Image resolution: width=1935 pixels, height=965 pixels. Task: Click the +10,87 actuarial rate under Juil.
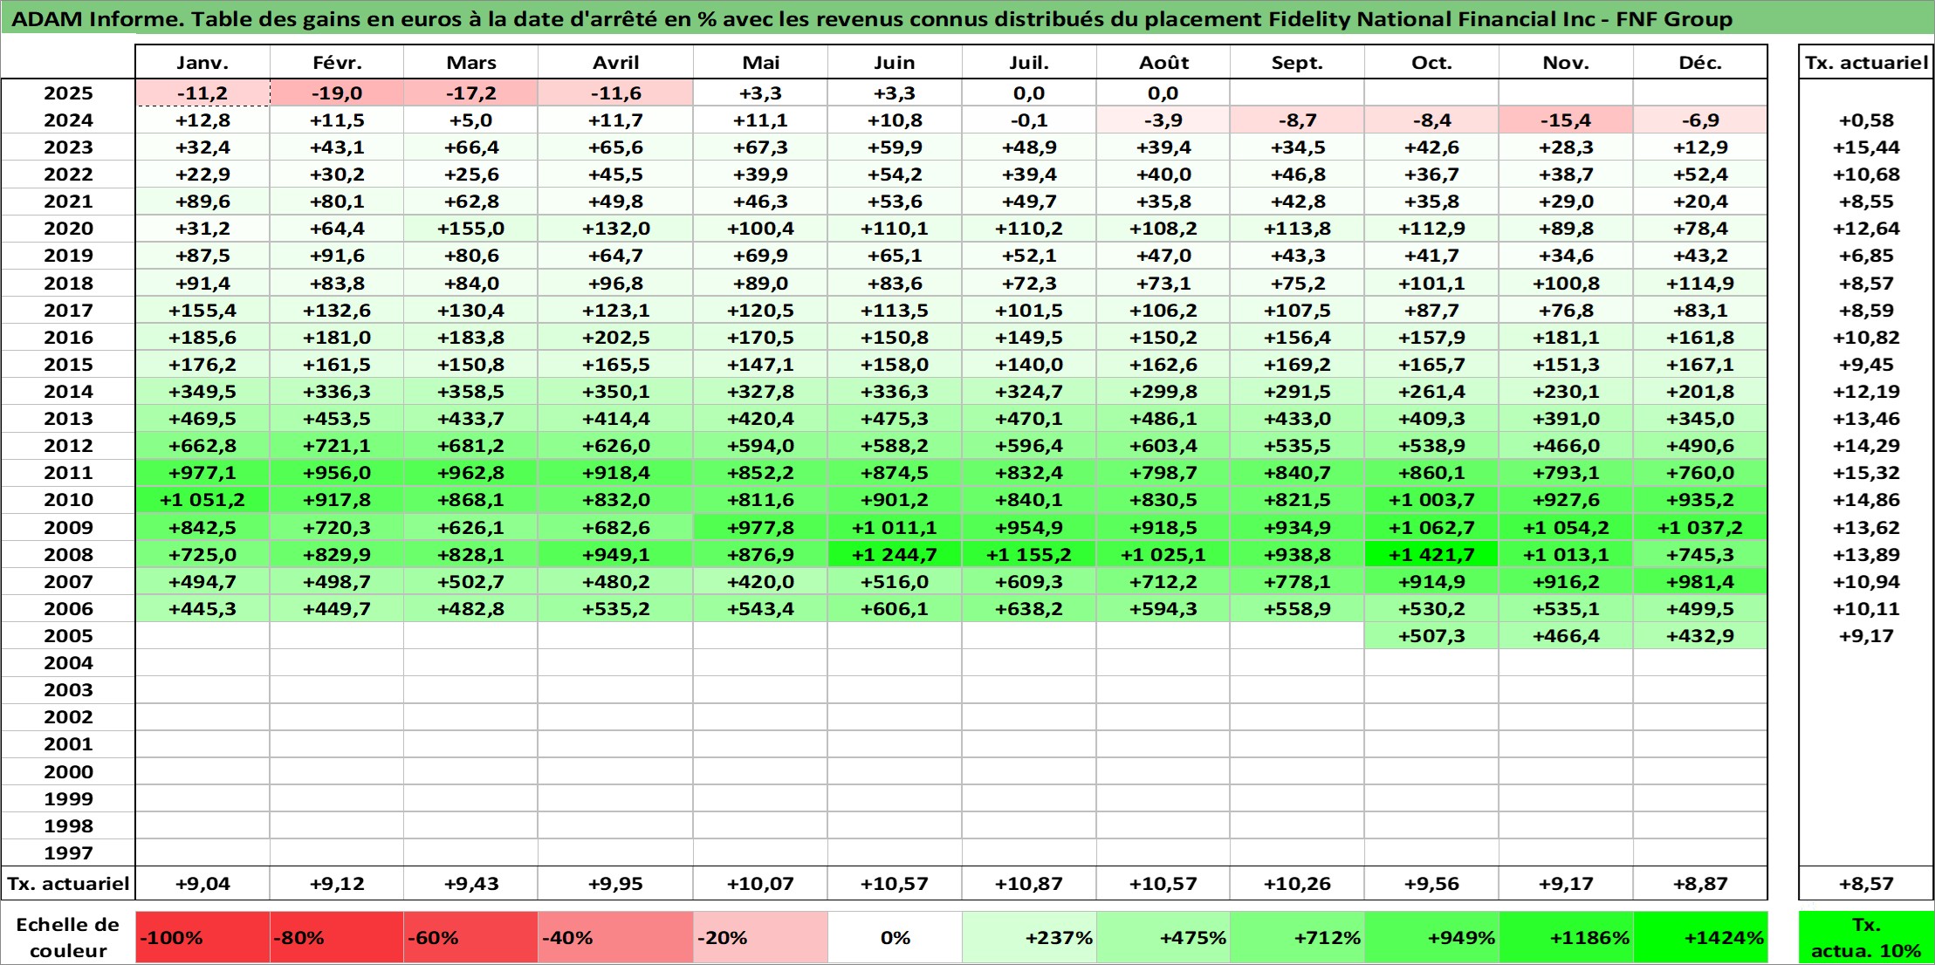[1029, 884]
